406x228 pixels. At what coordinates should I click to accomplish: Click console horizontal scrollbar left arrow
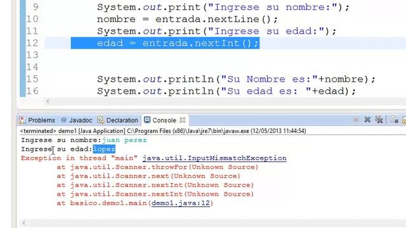(x=24, y=223)
